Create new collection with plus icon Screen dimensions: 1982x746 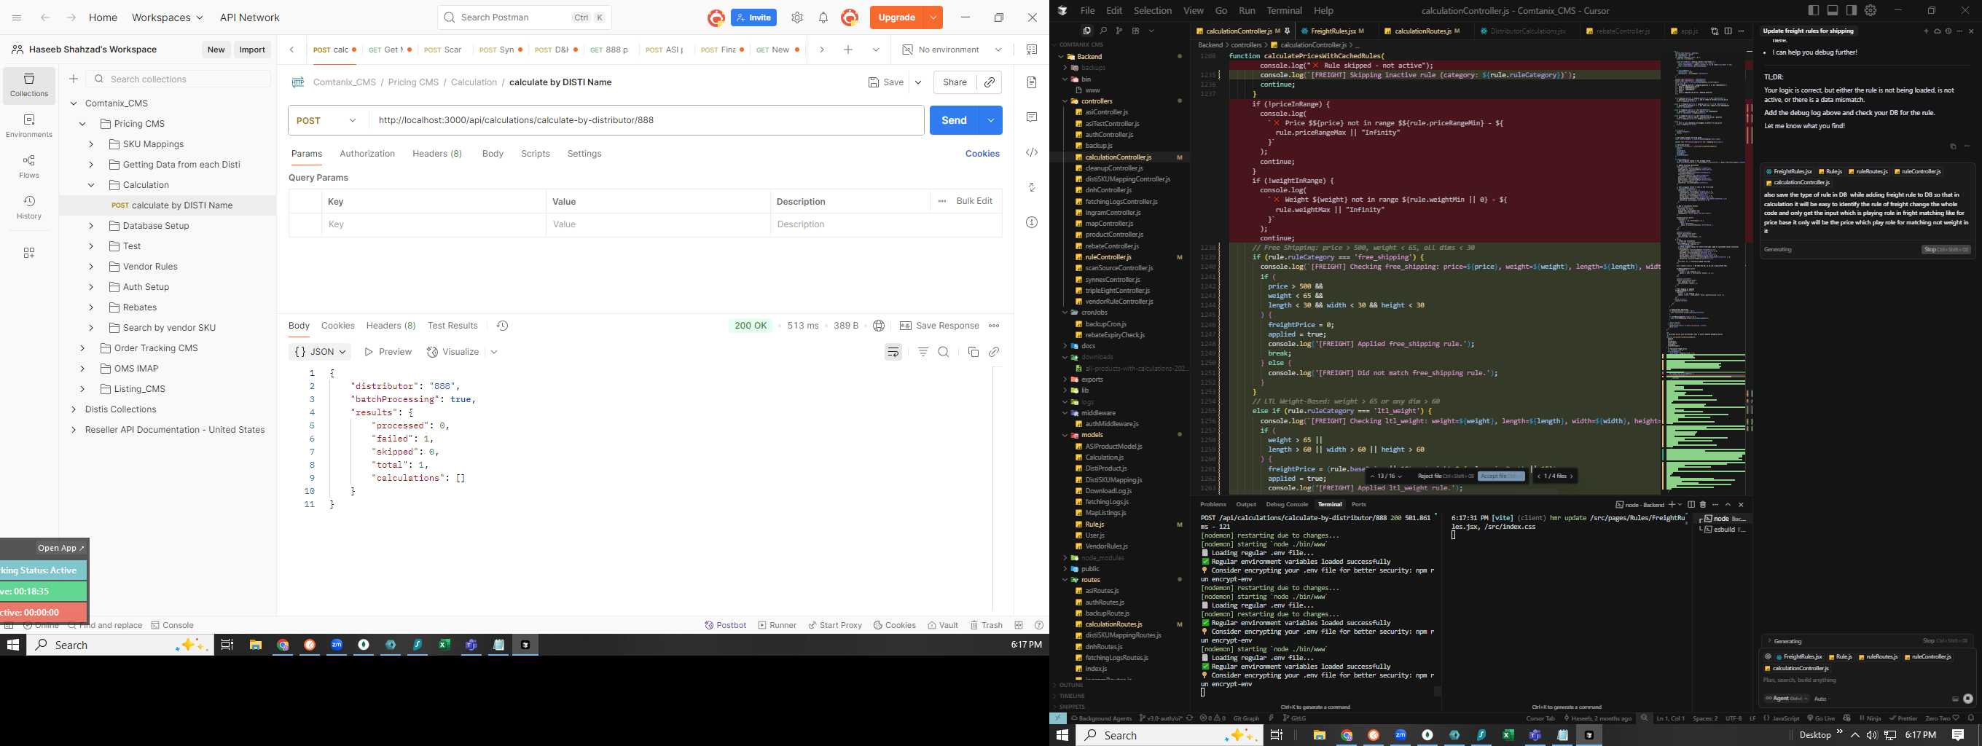pos(74,79)
